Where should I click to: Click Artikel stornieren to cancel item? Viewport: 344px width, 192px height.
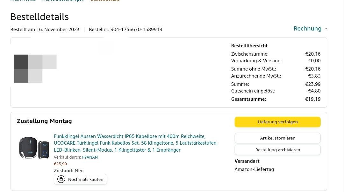pos(277,138)
